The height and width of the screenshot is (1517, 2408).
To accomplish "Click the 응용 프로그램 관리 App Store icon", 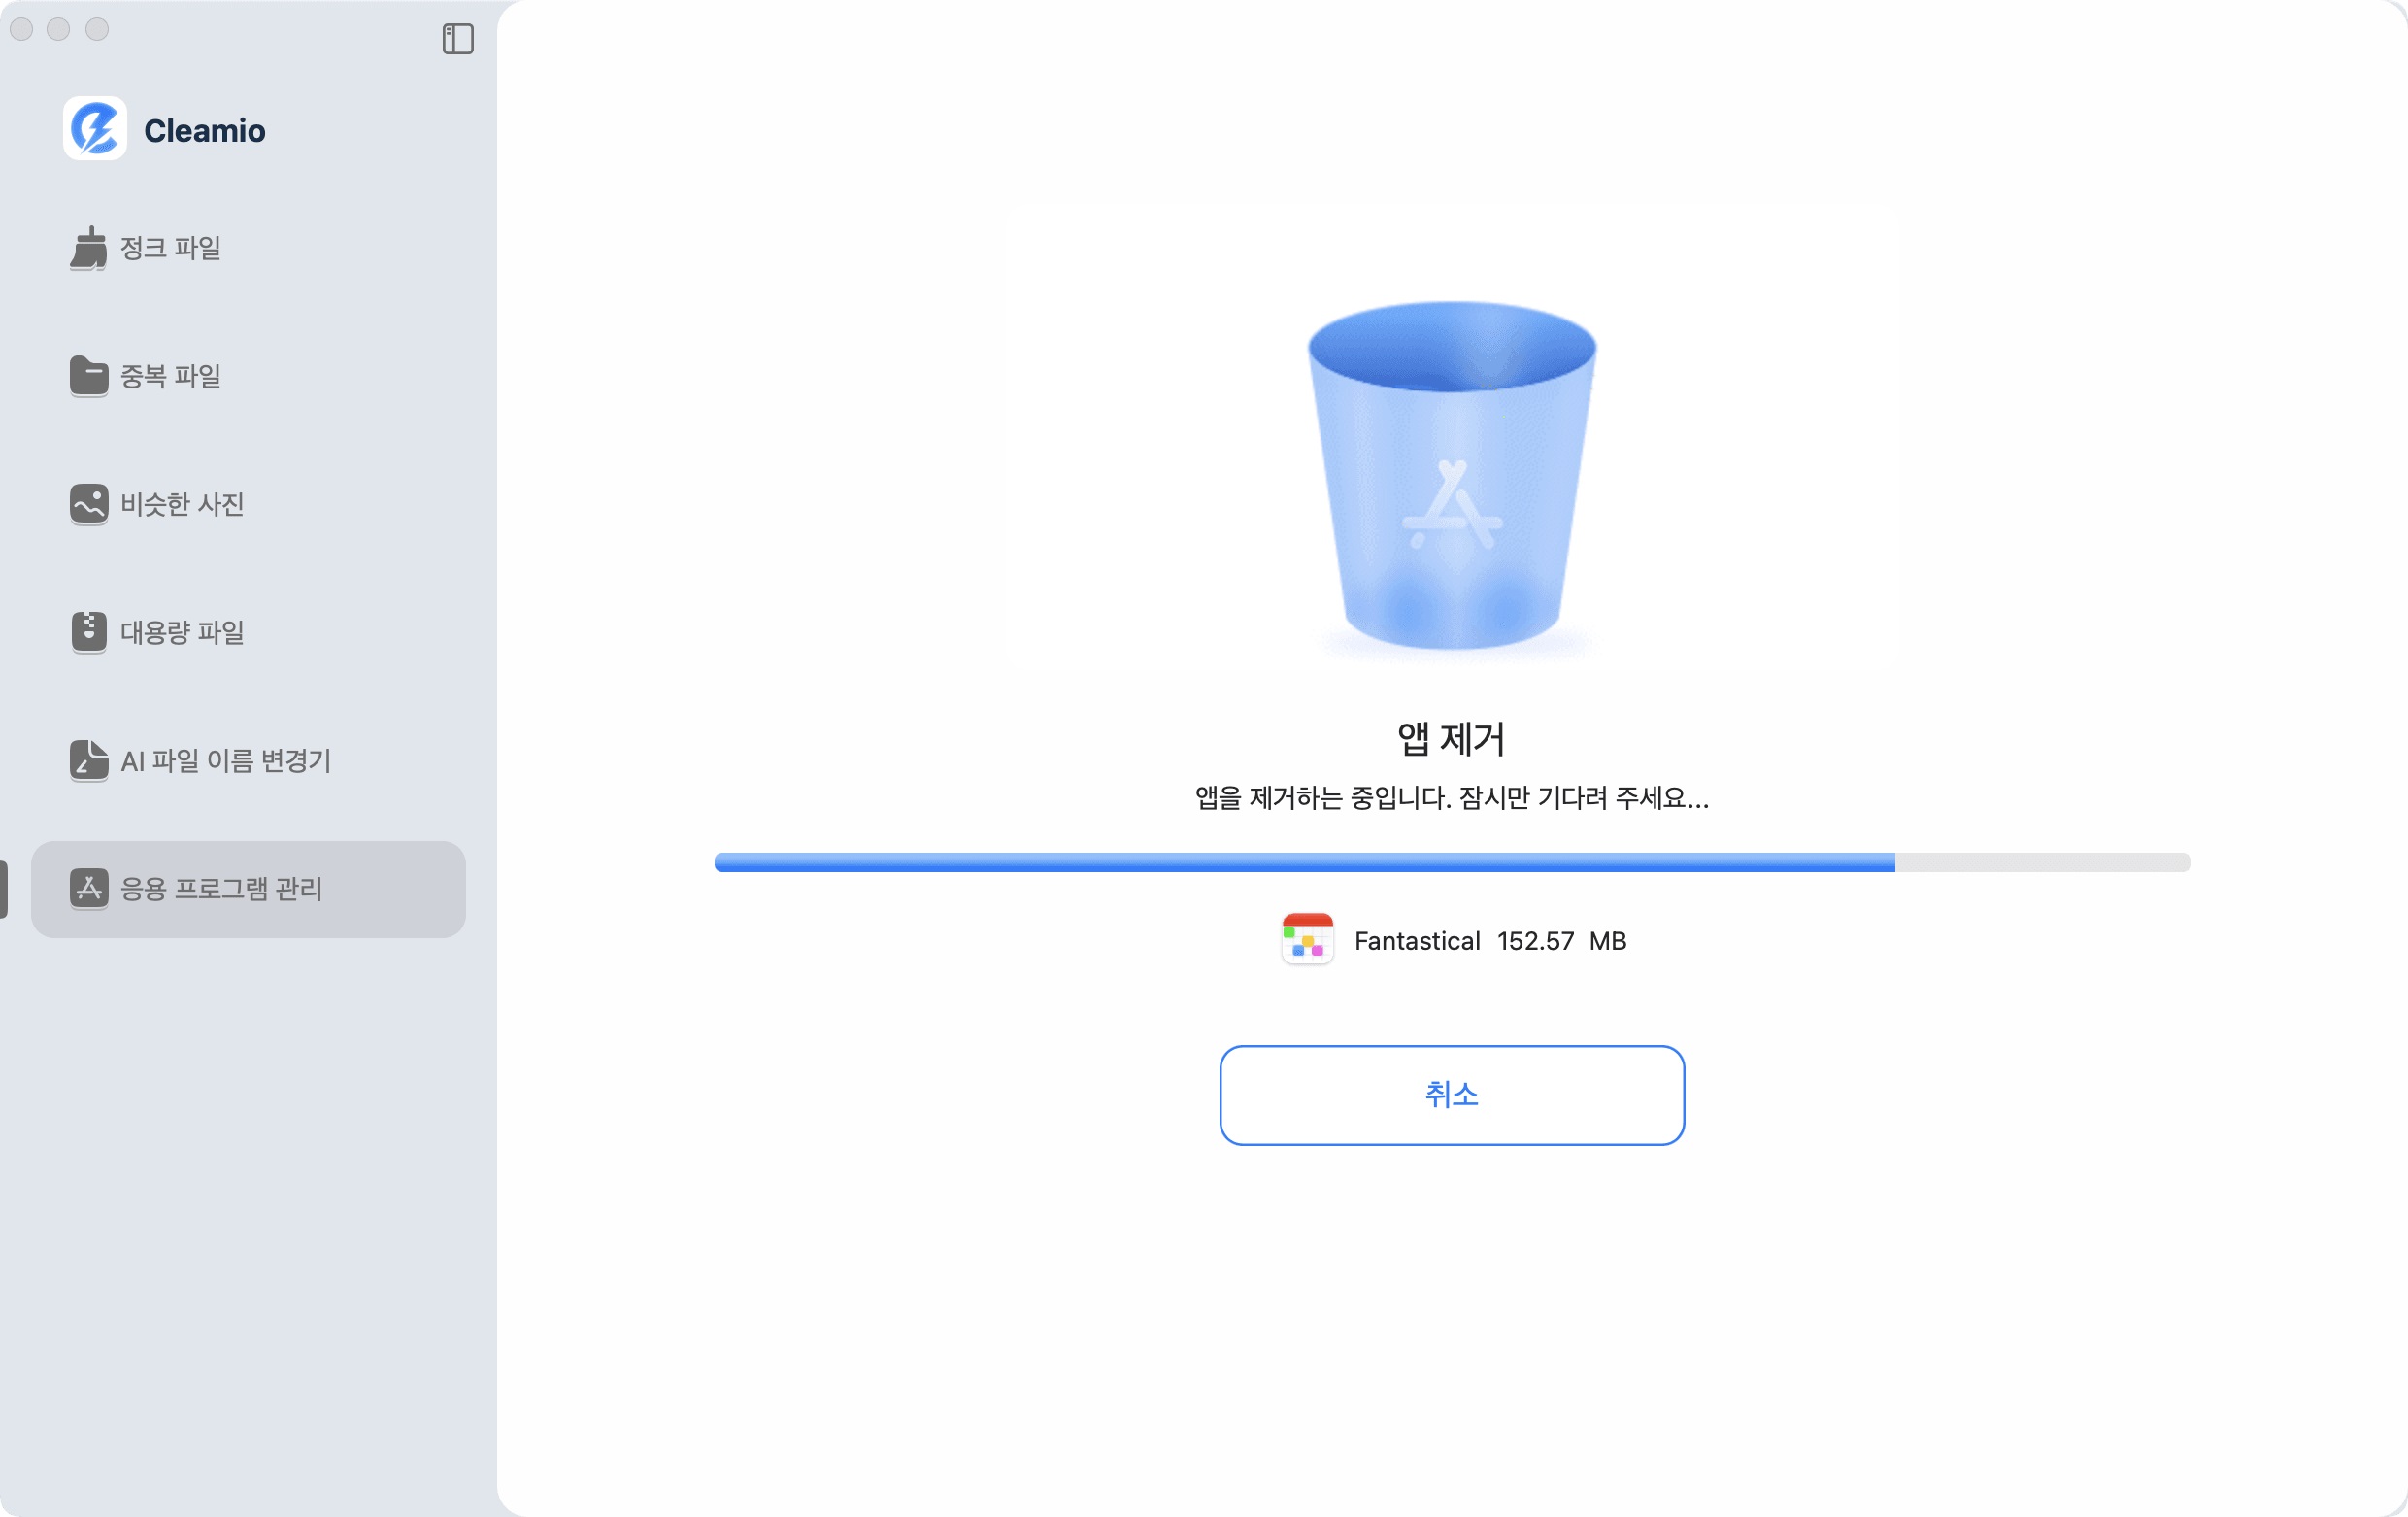I will (89, 889).
